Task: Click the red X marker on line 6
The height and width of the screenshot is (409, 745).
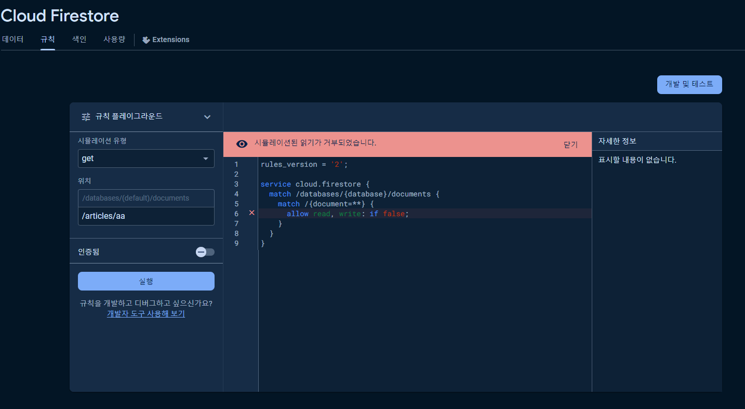Action: 251,213
